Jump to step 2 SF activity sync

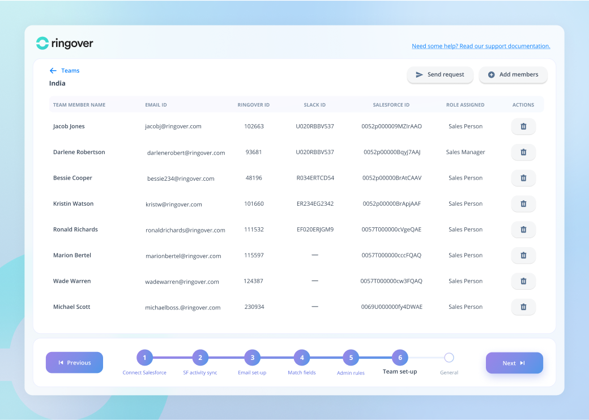click(200, 358)
